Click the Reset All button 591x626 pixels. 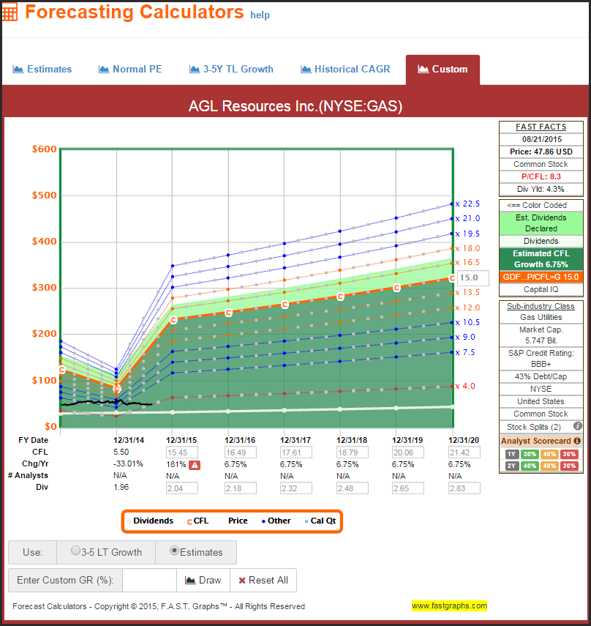tap(263, 580)
